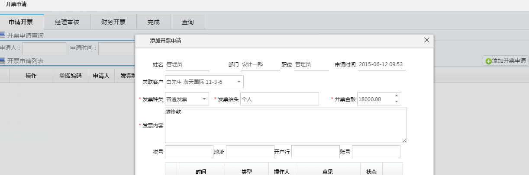
Task: Switch to the 经理审核 tab
Action: (x=67, y=22)
